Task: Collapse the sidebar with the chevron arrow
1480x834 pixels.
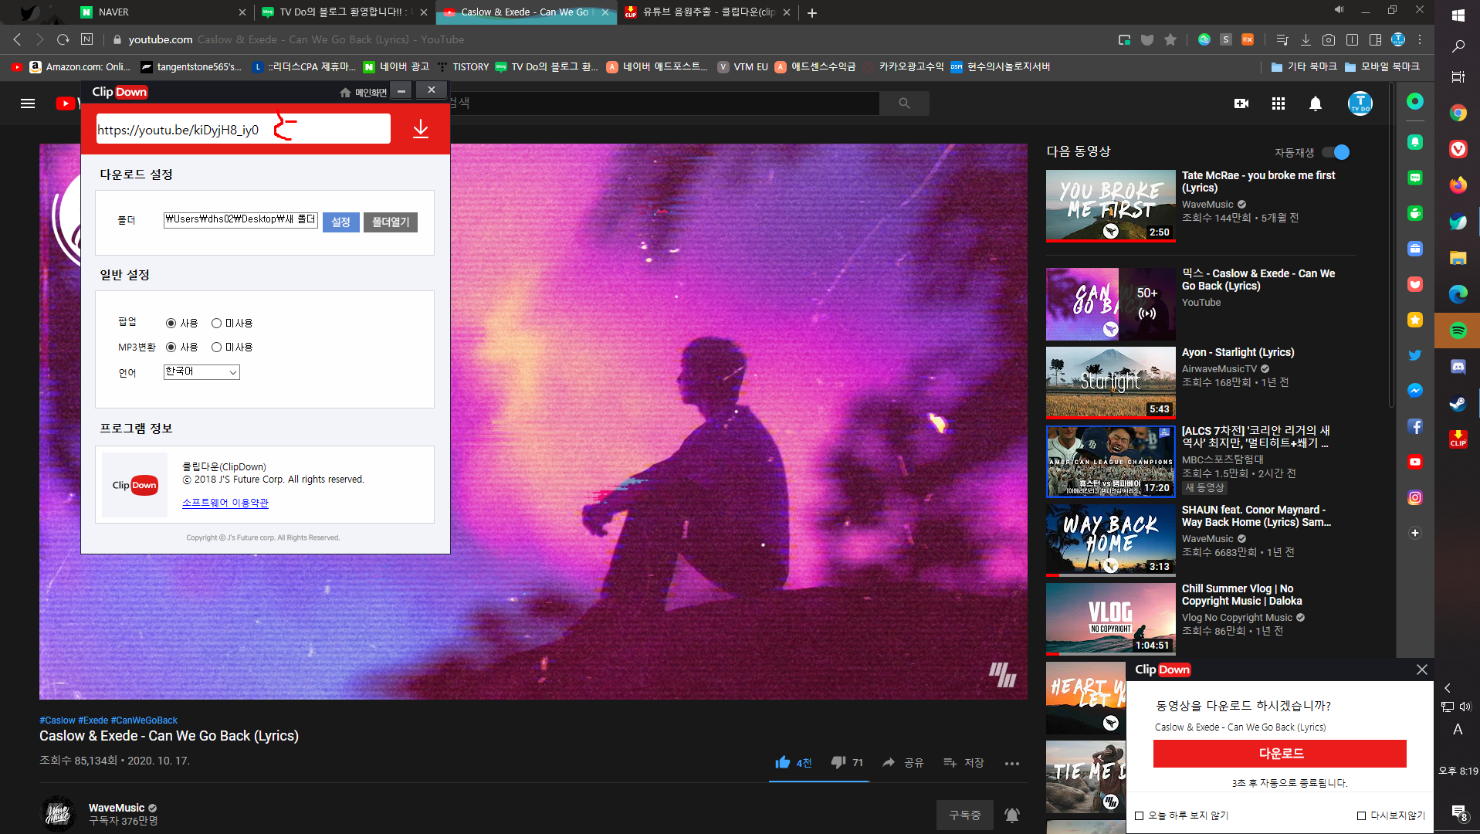Action: (x=1448, y=687)
